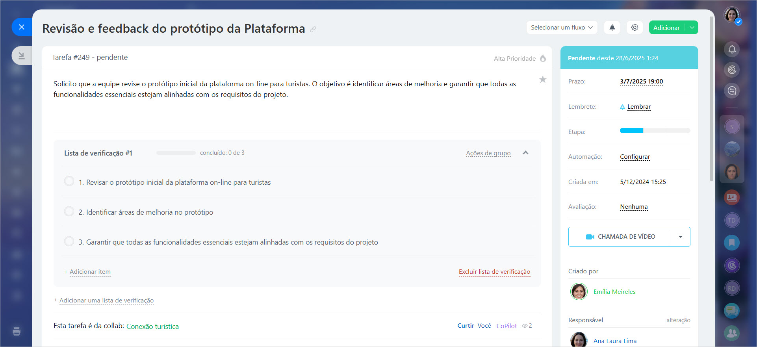Open Ana Laura Lima profile link

[615, 341]
